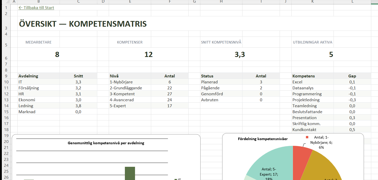Click the red legend marker for Nybörjare
The height and width of the screenshot is (180, 378).
[x=307, y=137]
